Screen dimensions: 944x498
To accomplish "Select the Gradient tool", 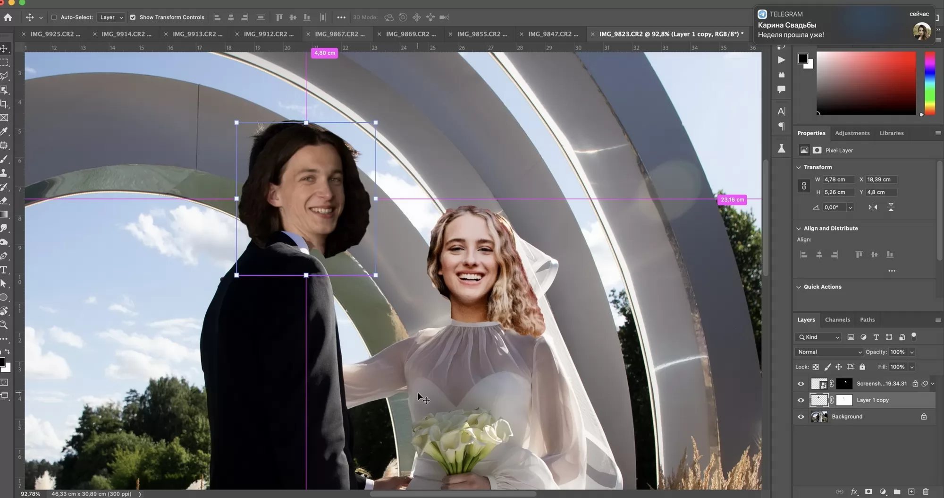I will pos(4,215).
